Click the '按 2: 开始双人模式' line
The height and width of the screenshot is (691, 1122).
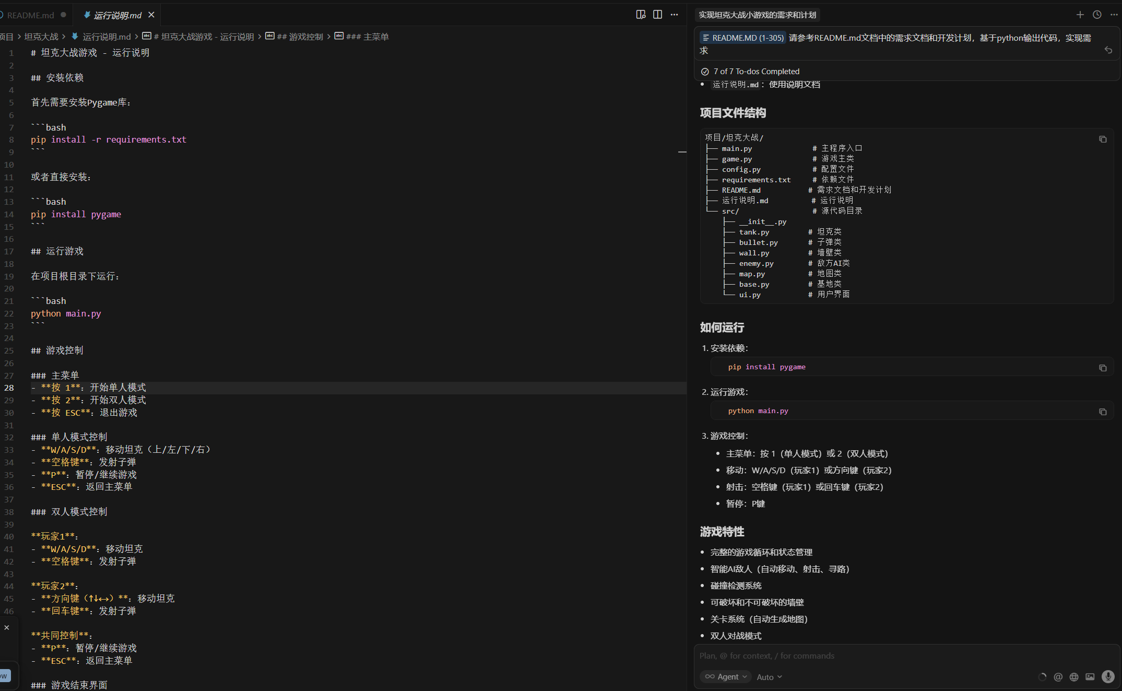click(x=88, y=400)
